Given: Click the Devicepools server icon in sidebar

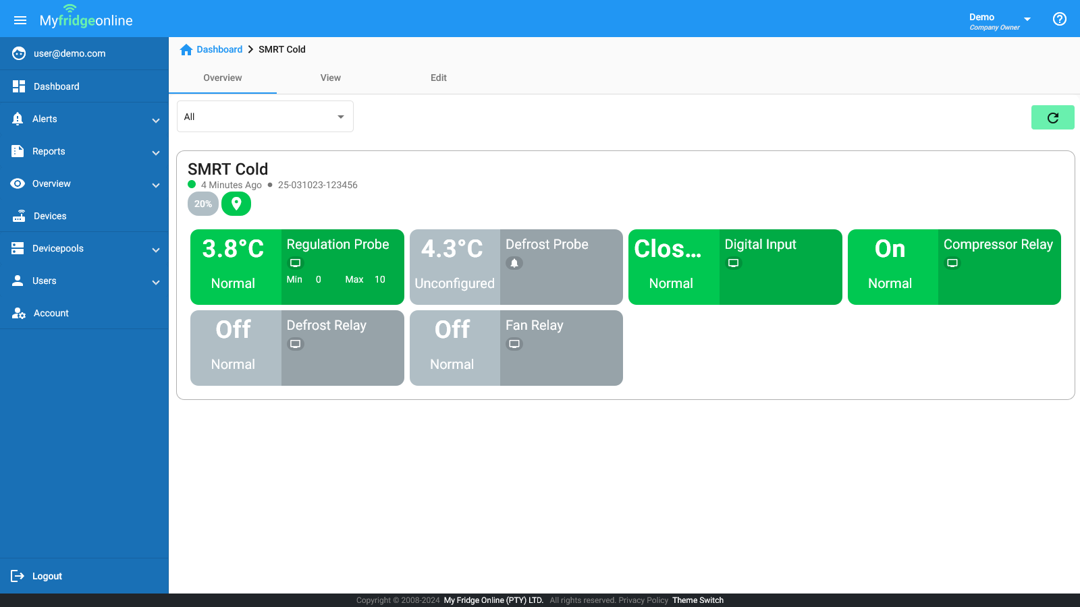Looking at the screenshot, I should tap(18, 248).
